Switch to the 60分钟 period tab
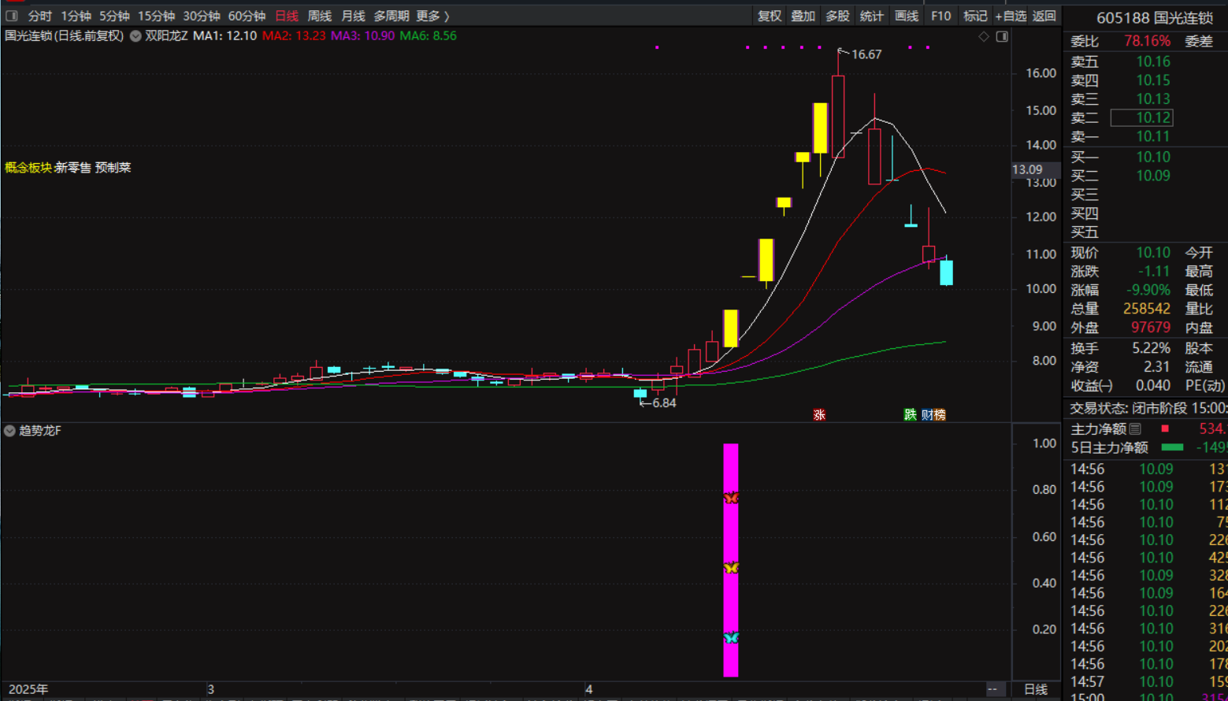Image resolution: width=1228 pixels, height=701 pixels. click(x=247, y=16)
